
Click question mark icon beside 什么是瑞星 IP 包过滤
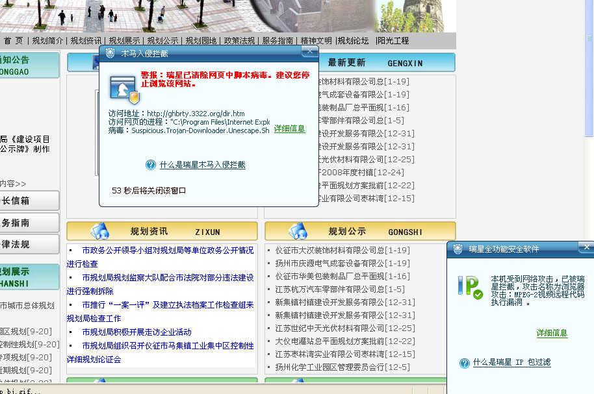465,363
